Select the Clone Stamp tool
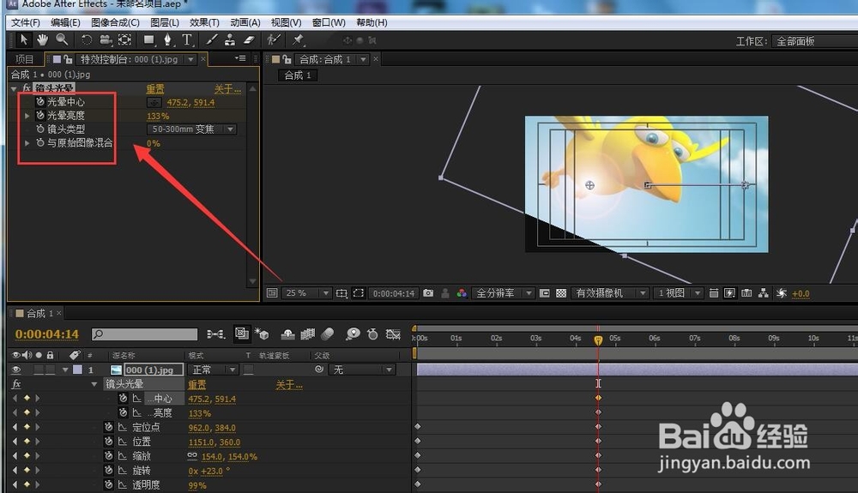This screenshot has height=493, width=858. click(230, 39)
